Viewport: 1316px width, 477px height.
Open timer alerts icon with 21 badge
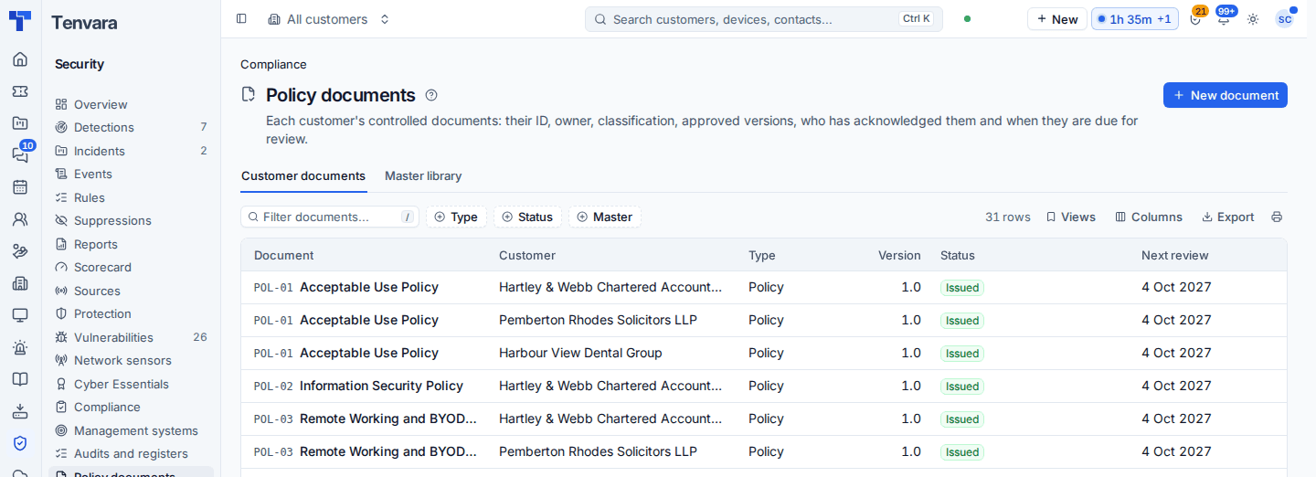tap(1195, 19)
